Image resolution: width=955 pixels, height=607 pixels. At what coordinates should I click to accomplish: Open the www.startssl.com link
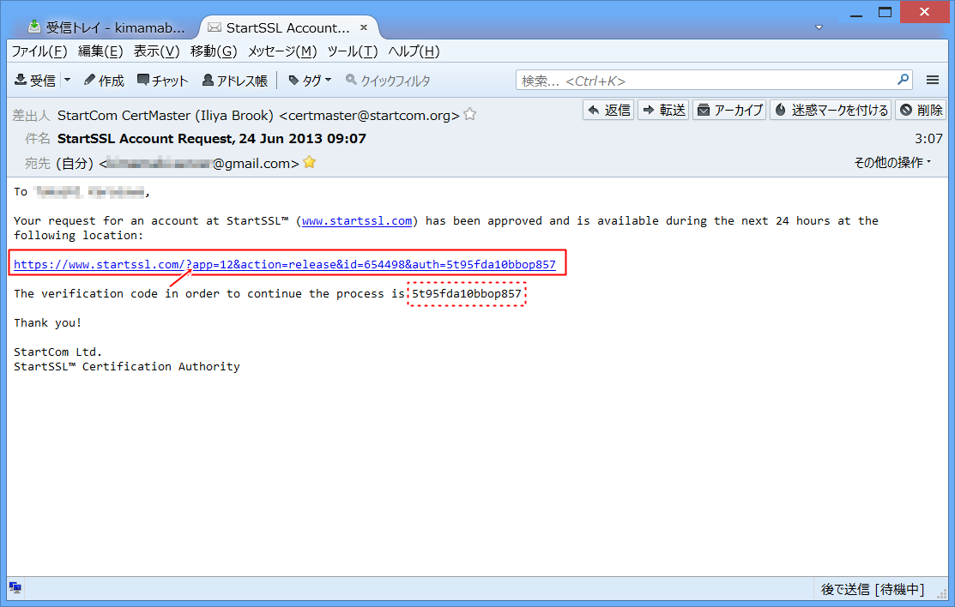click(x=357, y=220)
